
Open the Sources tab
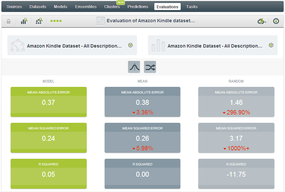coord(14,7)
